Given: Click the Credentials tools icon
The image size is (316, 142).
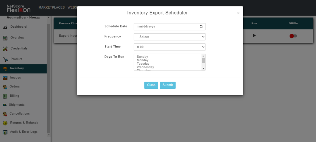Looking at the screenshot, I should click(x=5, y=49).
